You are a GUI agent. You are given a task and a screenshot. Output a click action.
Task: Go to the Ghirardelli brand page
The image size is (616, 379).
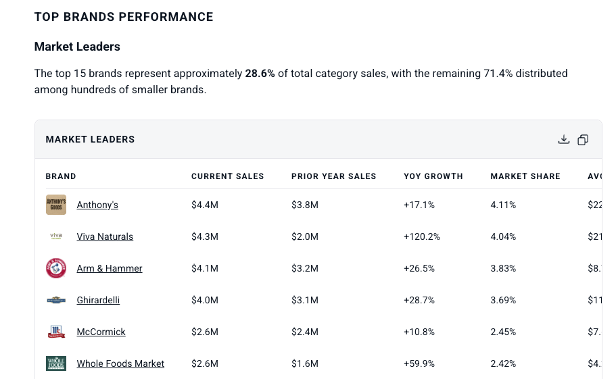click(x=98, y=300)
